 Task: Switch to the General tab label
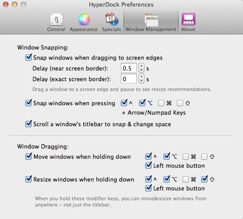pos(56,29)
